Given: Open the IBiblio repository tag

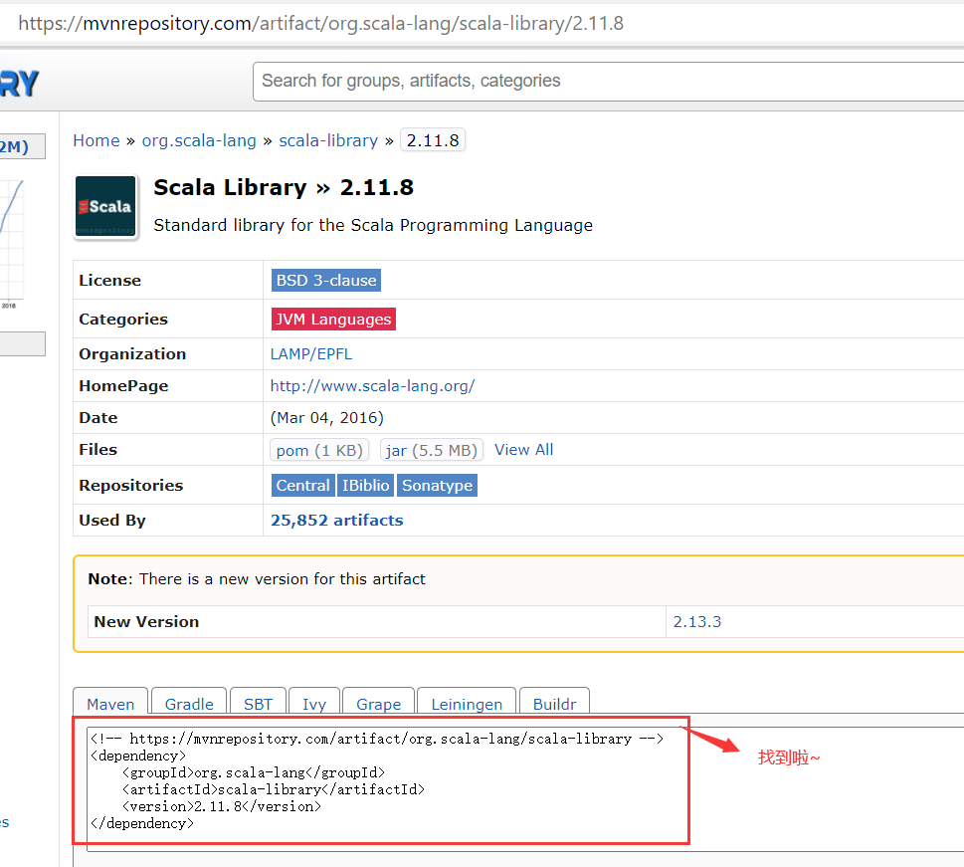Looking at the screenshot, I should (366, 485).
